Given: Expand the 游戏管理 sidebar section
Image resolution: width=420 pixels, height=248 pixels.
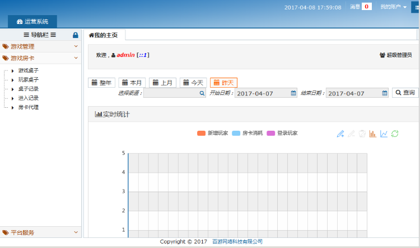Looking at the screenshot, I should (41, 46).
